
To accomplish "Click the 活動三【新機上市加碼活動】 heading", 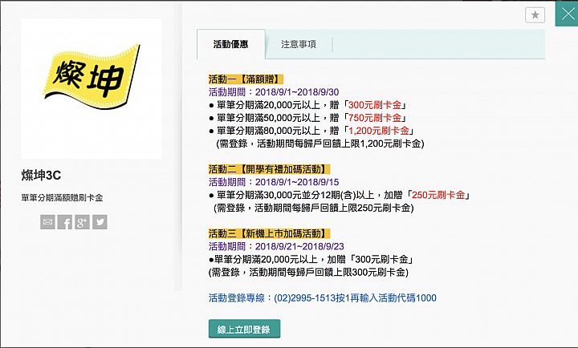I will click(269, 233).
